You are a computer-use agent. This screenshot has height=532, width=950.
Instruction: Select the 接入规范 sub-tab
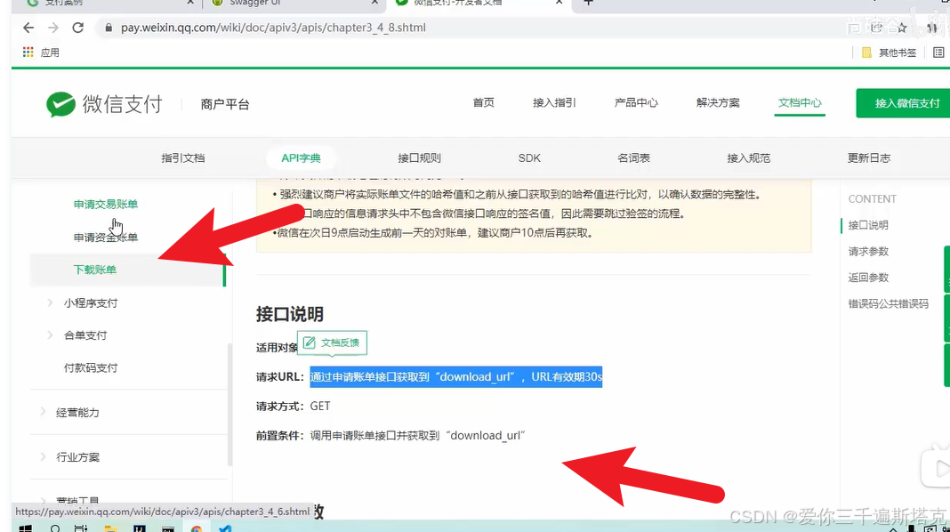[749, 158]
